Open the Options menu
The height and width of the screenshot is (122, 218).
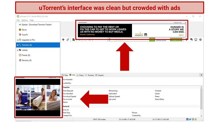25,20
